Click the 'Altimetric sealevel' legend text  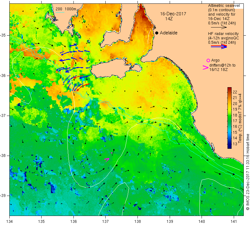pyautogui.click(x=224, y=6)
